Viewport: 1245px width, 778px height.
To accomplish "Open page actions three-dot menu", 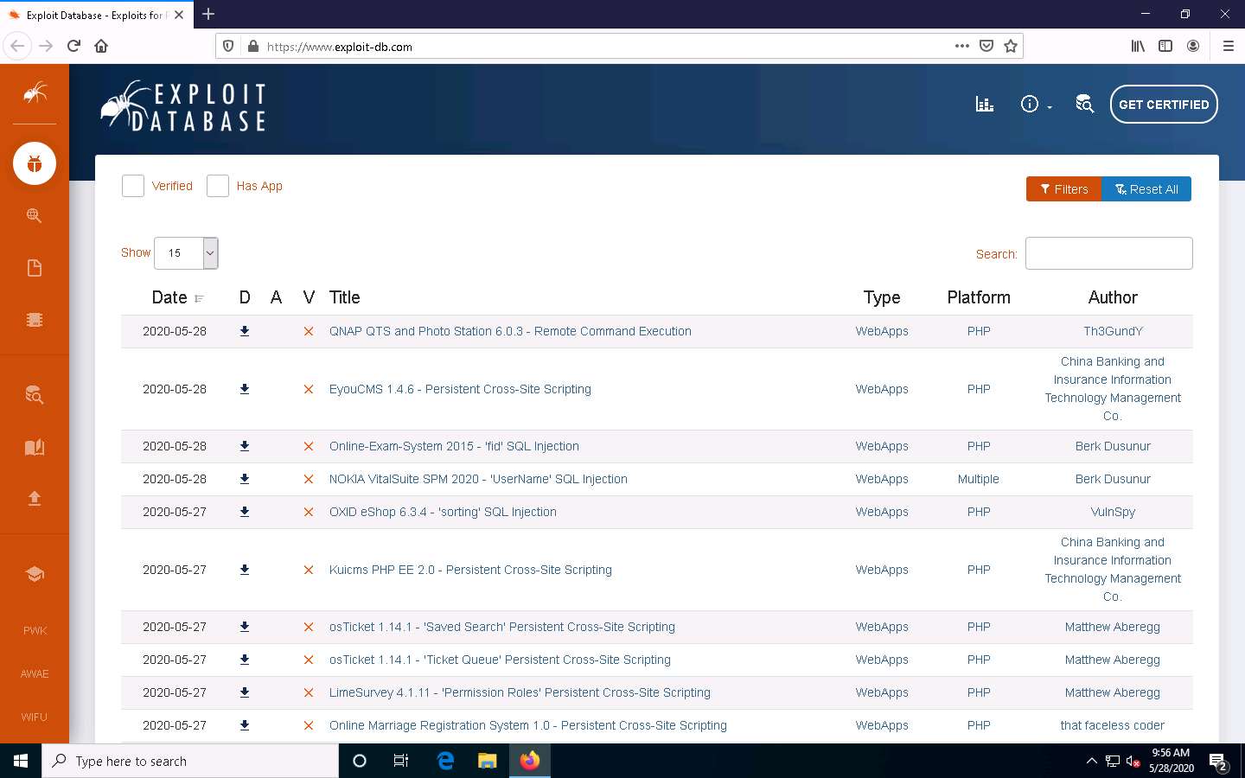I will coord(962,46).
